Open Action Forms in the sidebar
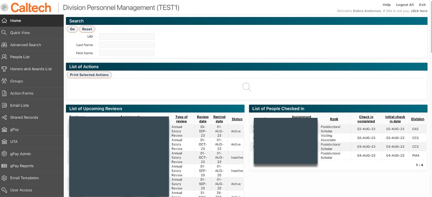The width and height of the screenshot is (432, 197). coord(22,93)
